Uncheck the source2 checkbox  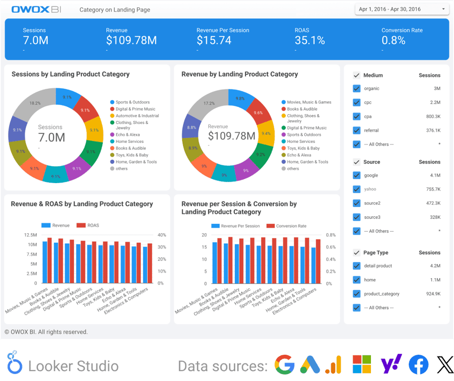pos(357,203)
